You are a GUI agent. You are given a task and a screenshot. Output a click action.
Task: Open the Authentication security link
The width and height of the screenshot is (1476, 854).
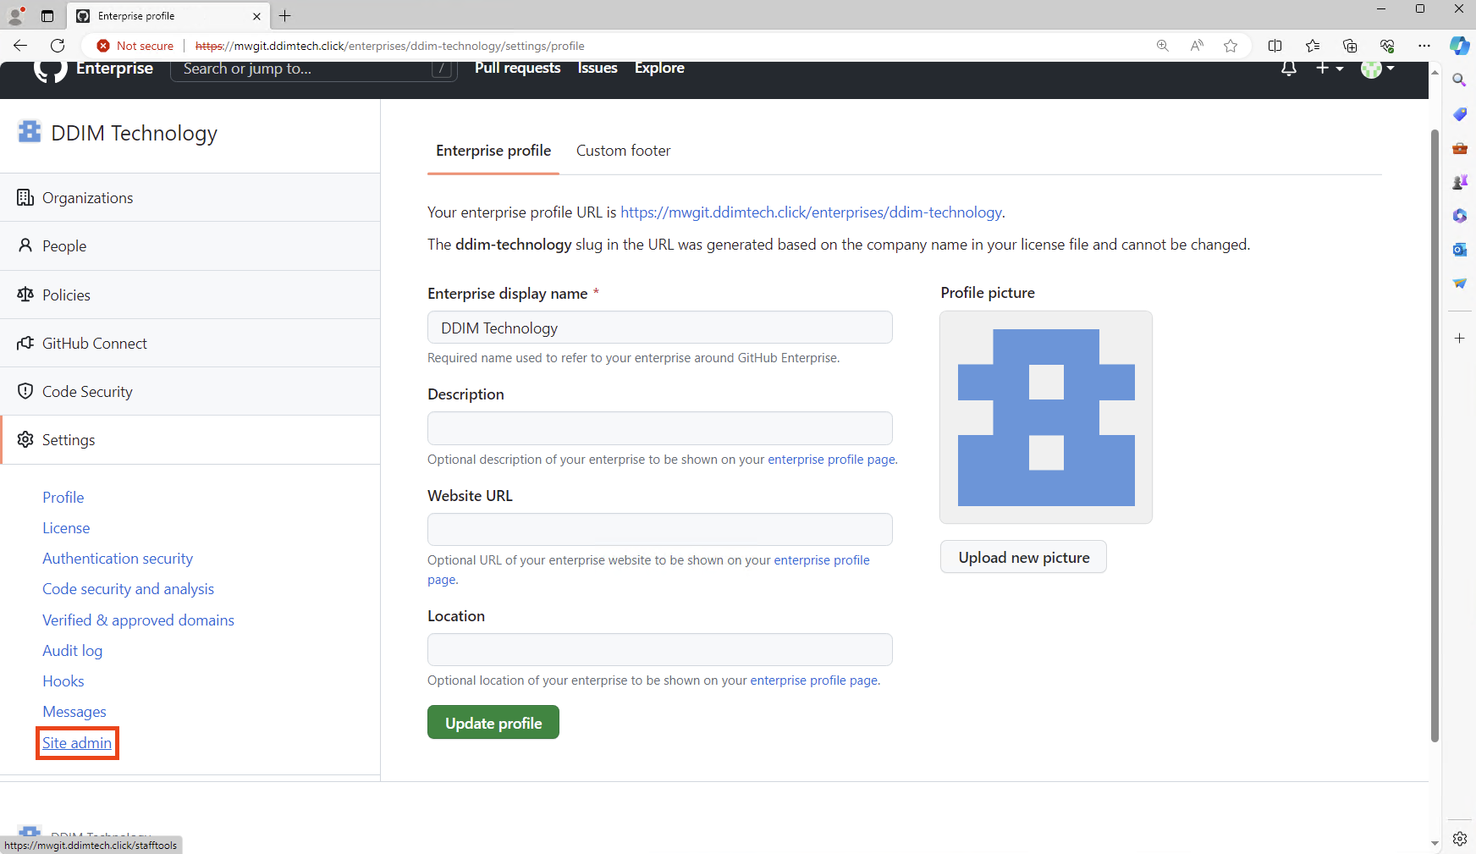tap(118, 559)
